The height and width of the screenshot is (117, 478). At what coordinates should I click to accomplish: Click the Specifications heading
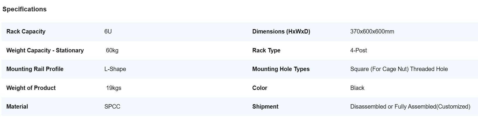pos(25,9)
